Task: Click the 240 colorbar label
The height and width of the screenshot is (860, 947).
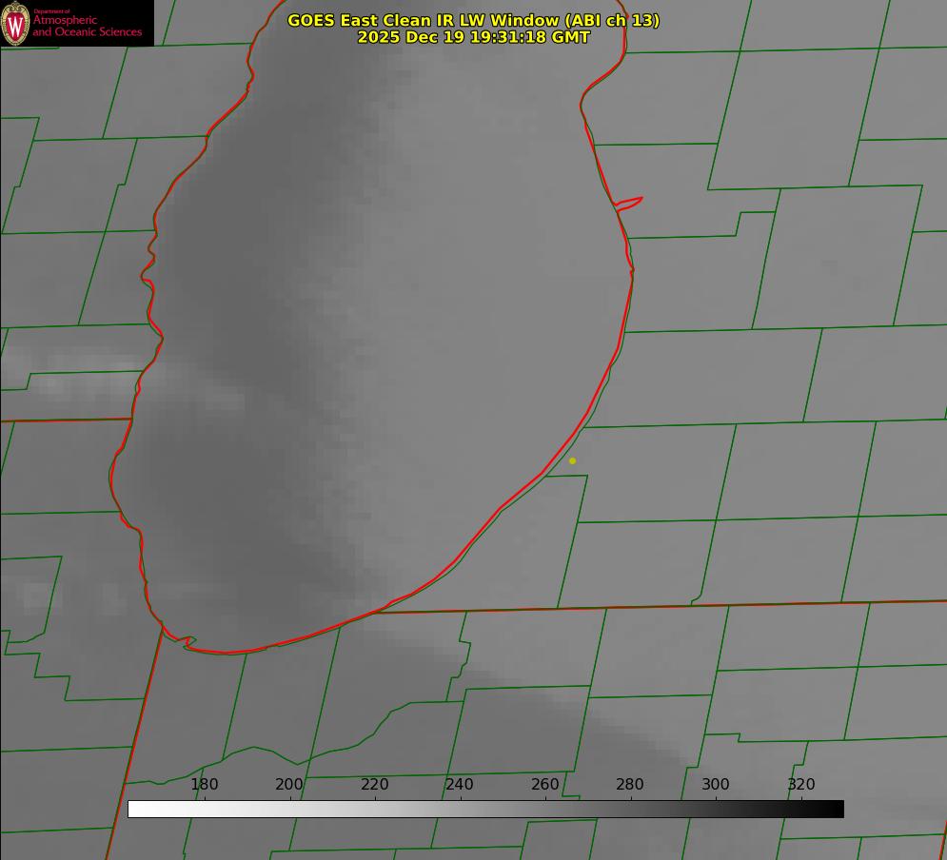Action: pos(460,785)
